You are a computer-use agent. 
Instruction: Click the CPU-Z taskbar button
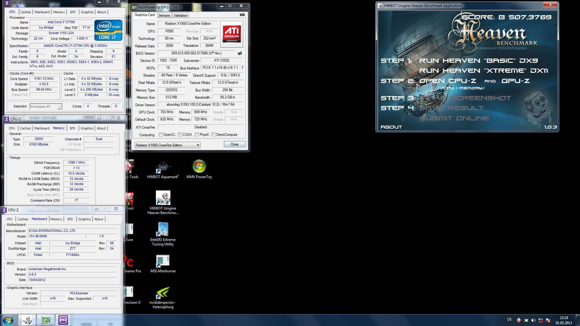click(x=63, y=320)
